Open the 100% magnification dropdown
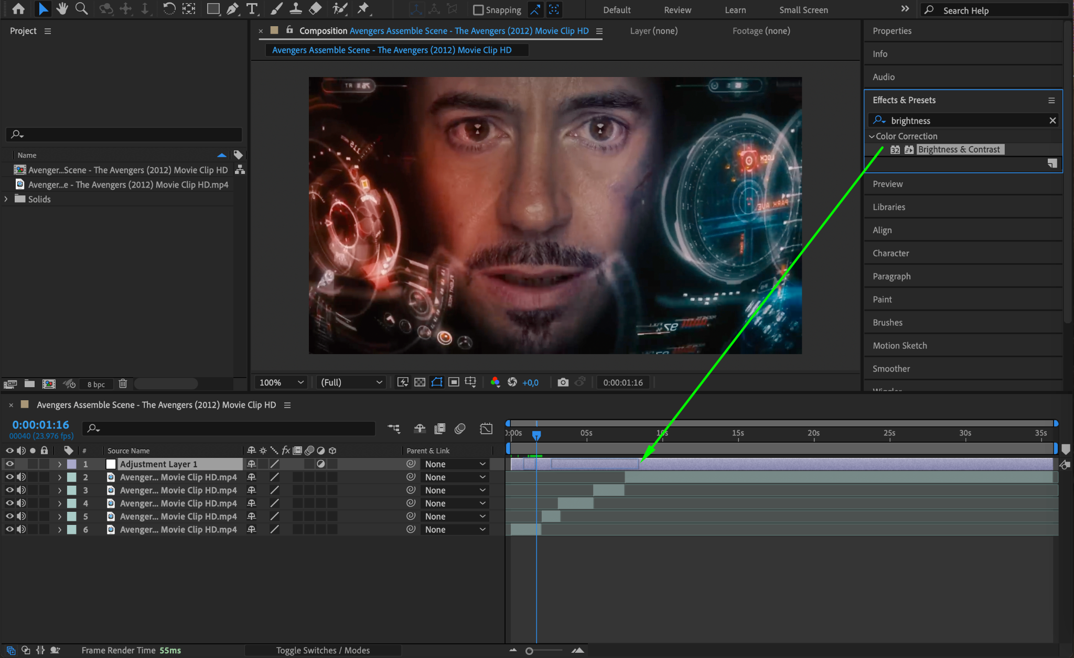Image resolution: width=1074 pixels, height=658 pixels. tap(281, 382)
